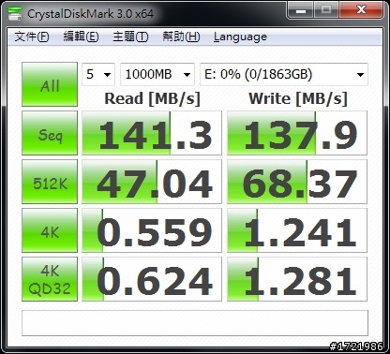Minimize the CrystalDiskMark window
The height and width of the screenshot is (354, 390).
point(300,10)
